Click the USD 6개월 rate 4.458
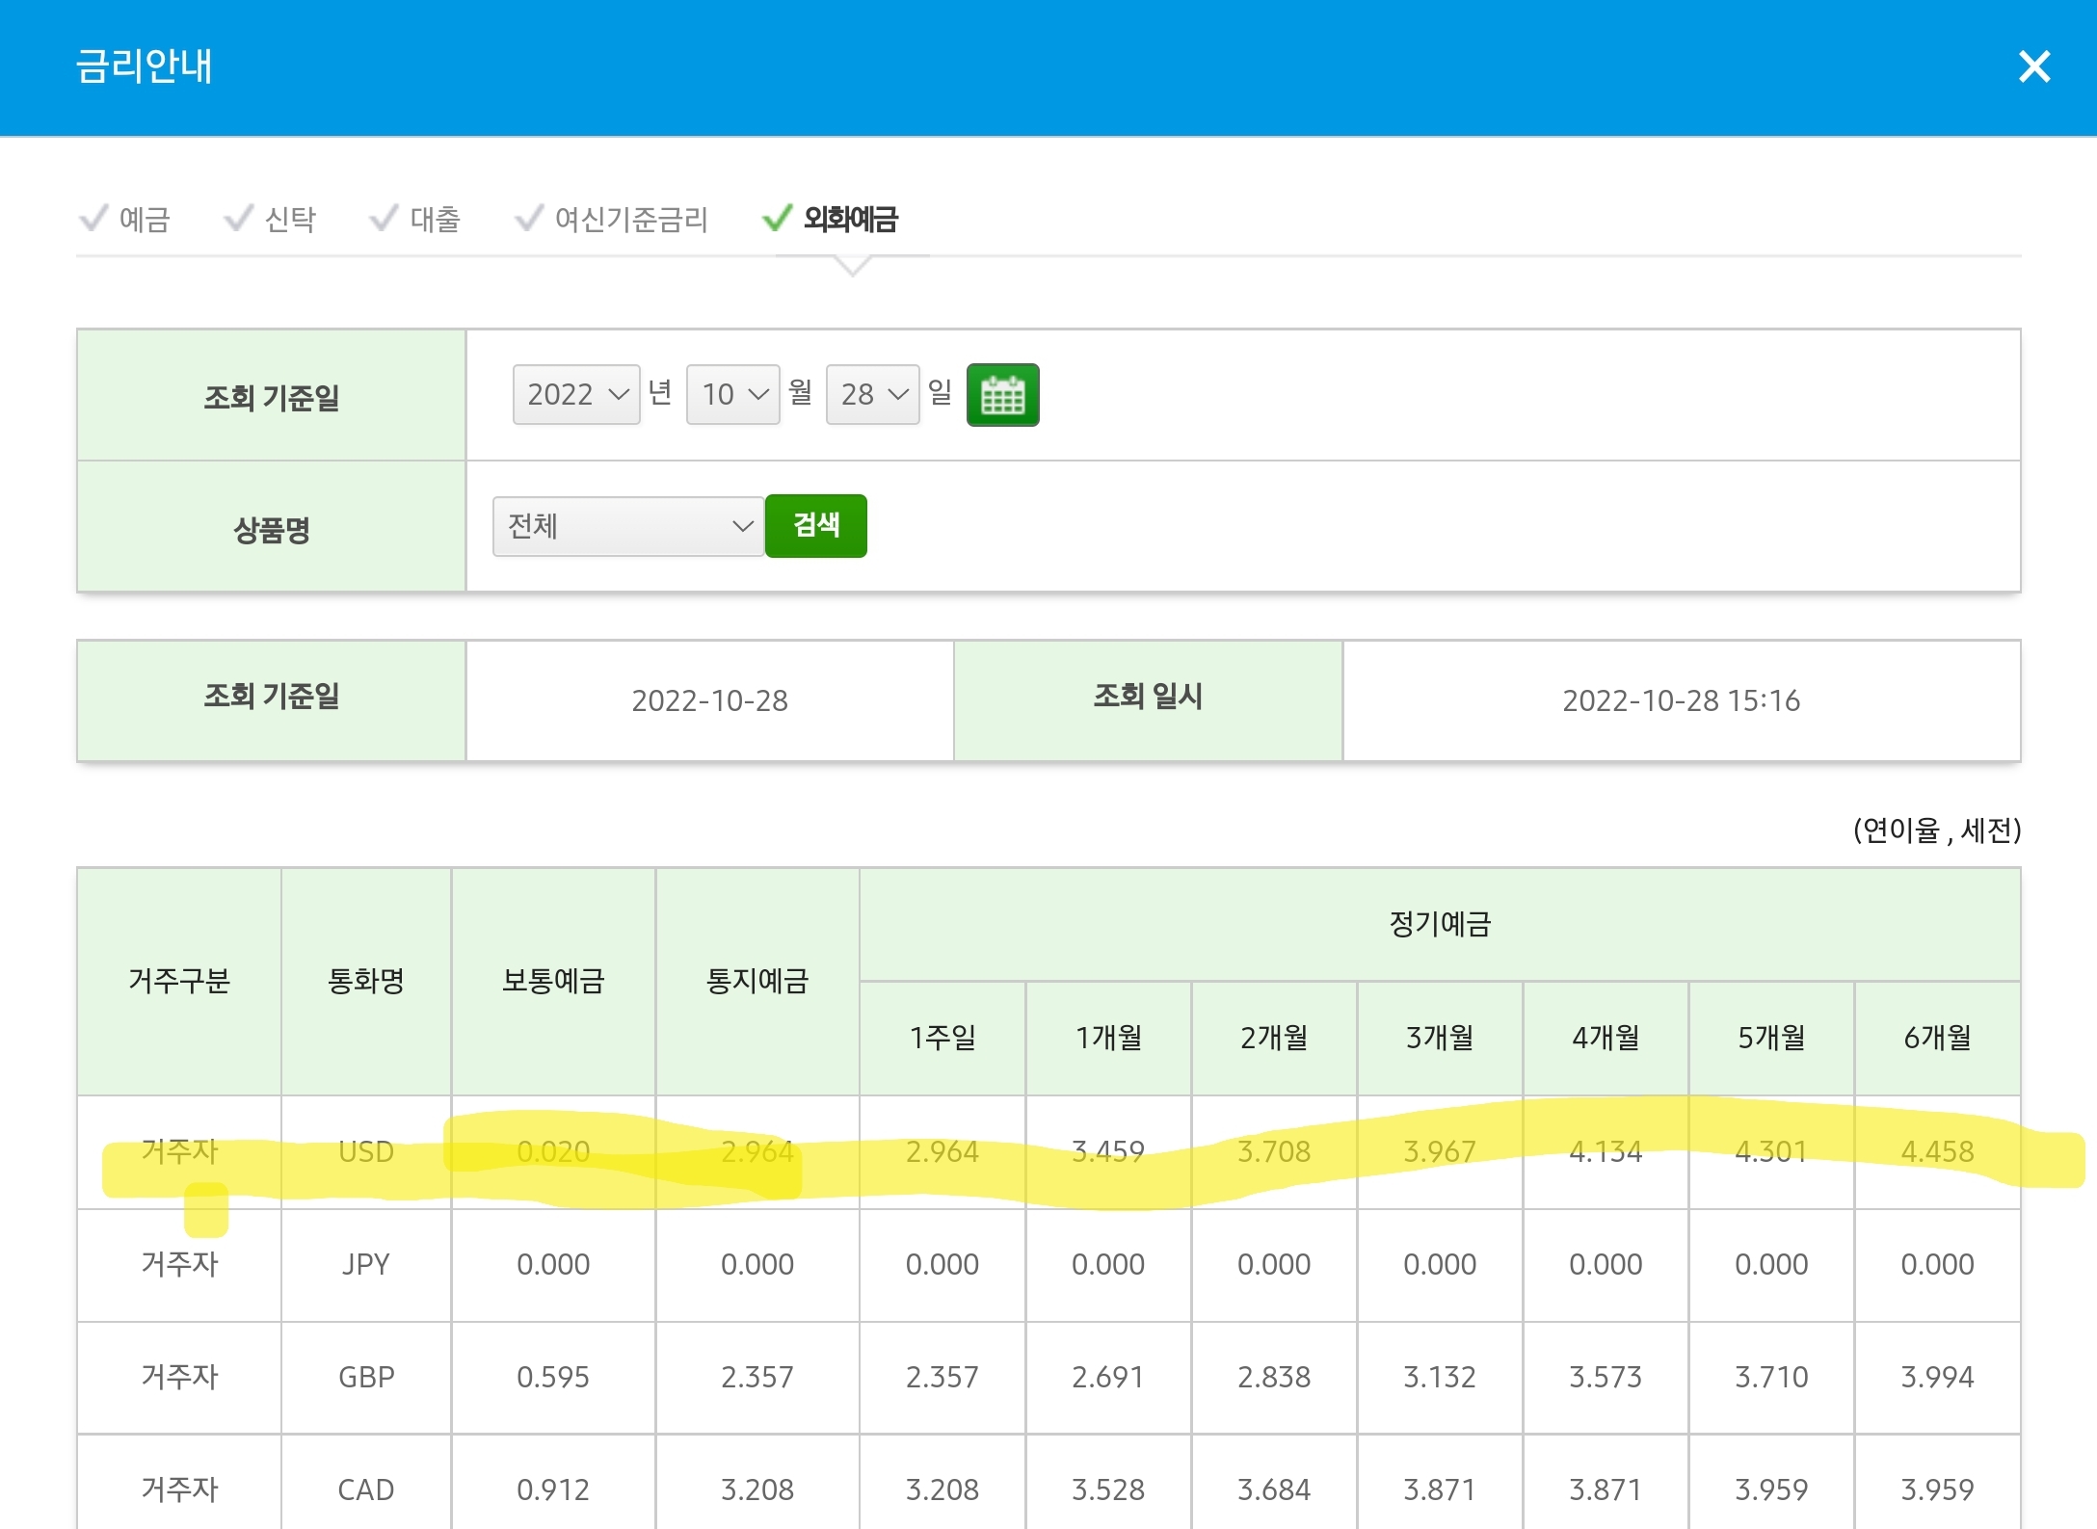The height and width of the screenshot is (1529, 2097). click(x=1937, y=1151)
